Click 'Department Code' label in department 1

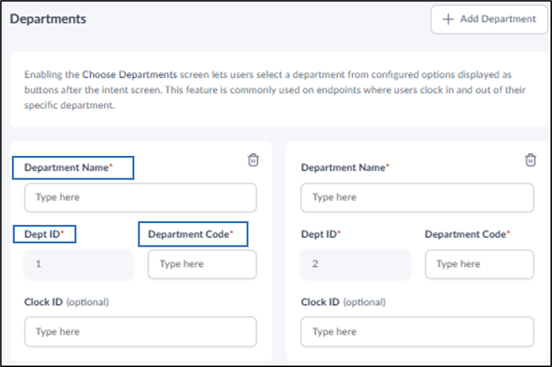click(x=191, y=234)
